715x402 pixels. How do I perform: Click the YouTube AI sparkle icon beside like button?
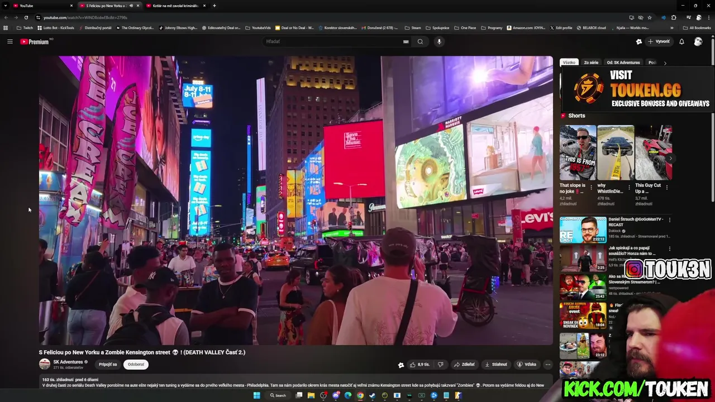click(x=401, y=365)
